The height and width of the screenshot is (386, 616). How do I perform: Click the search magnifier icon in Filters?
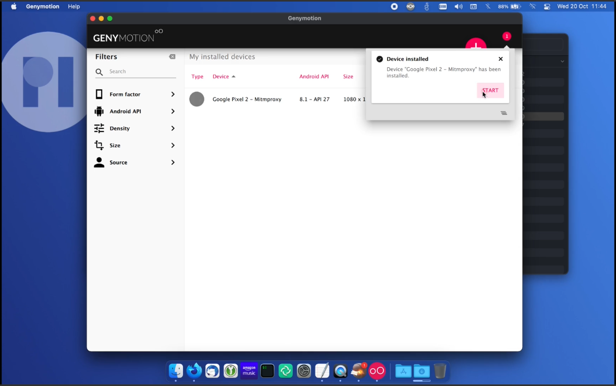pyautogui.click(x=100, y=72)
